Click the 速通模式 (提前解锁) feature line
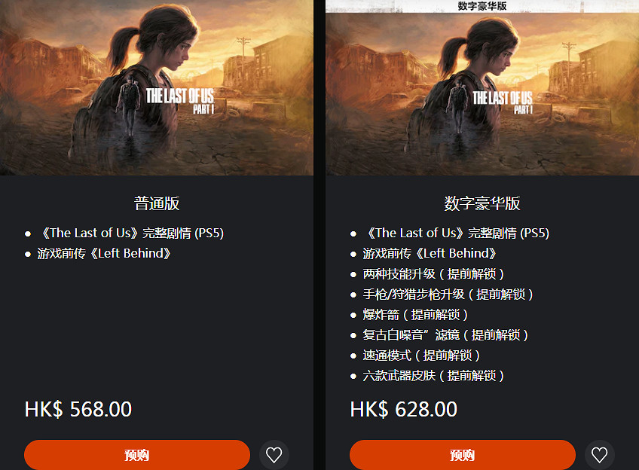The height and width of the screenshot is (470, 639). click(421, 356)
